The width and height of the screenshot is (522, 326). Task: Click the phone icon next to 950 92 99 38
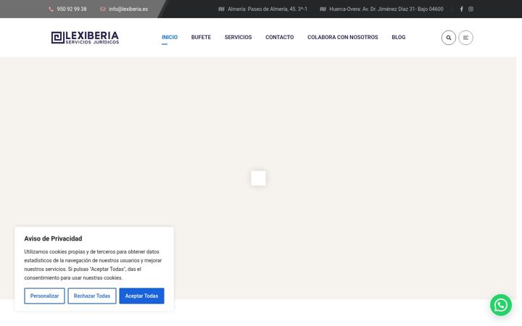(51, 9)
